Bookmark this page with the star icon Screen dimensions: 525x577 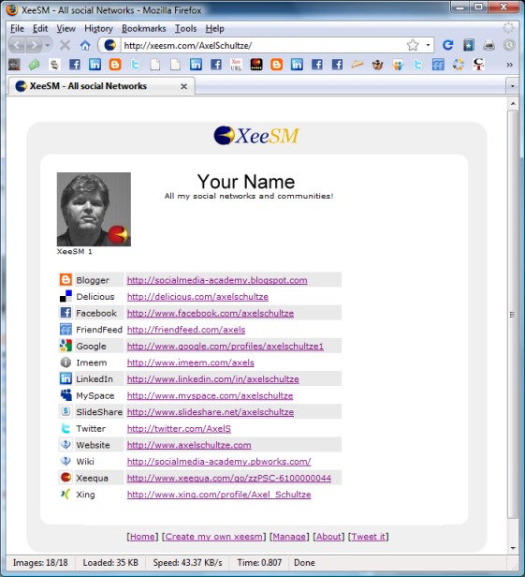click(x=413, y=45)
